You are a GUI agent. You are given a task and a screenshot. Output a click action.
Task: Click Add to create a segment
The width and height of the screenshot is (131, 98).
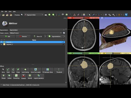point(8,36)
